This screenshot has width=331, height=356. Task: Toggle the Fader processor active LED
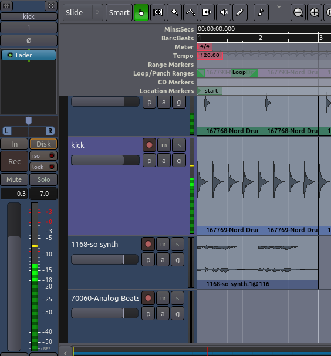(10, 55)
